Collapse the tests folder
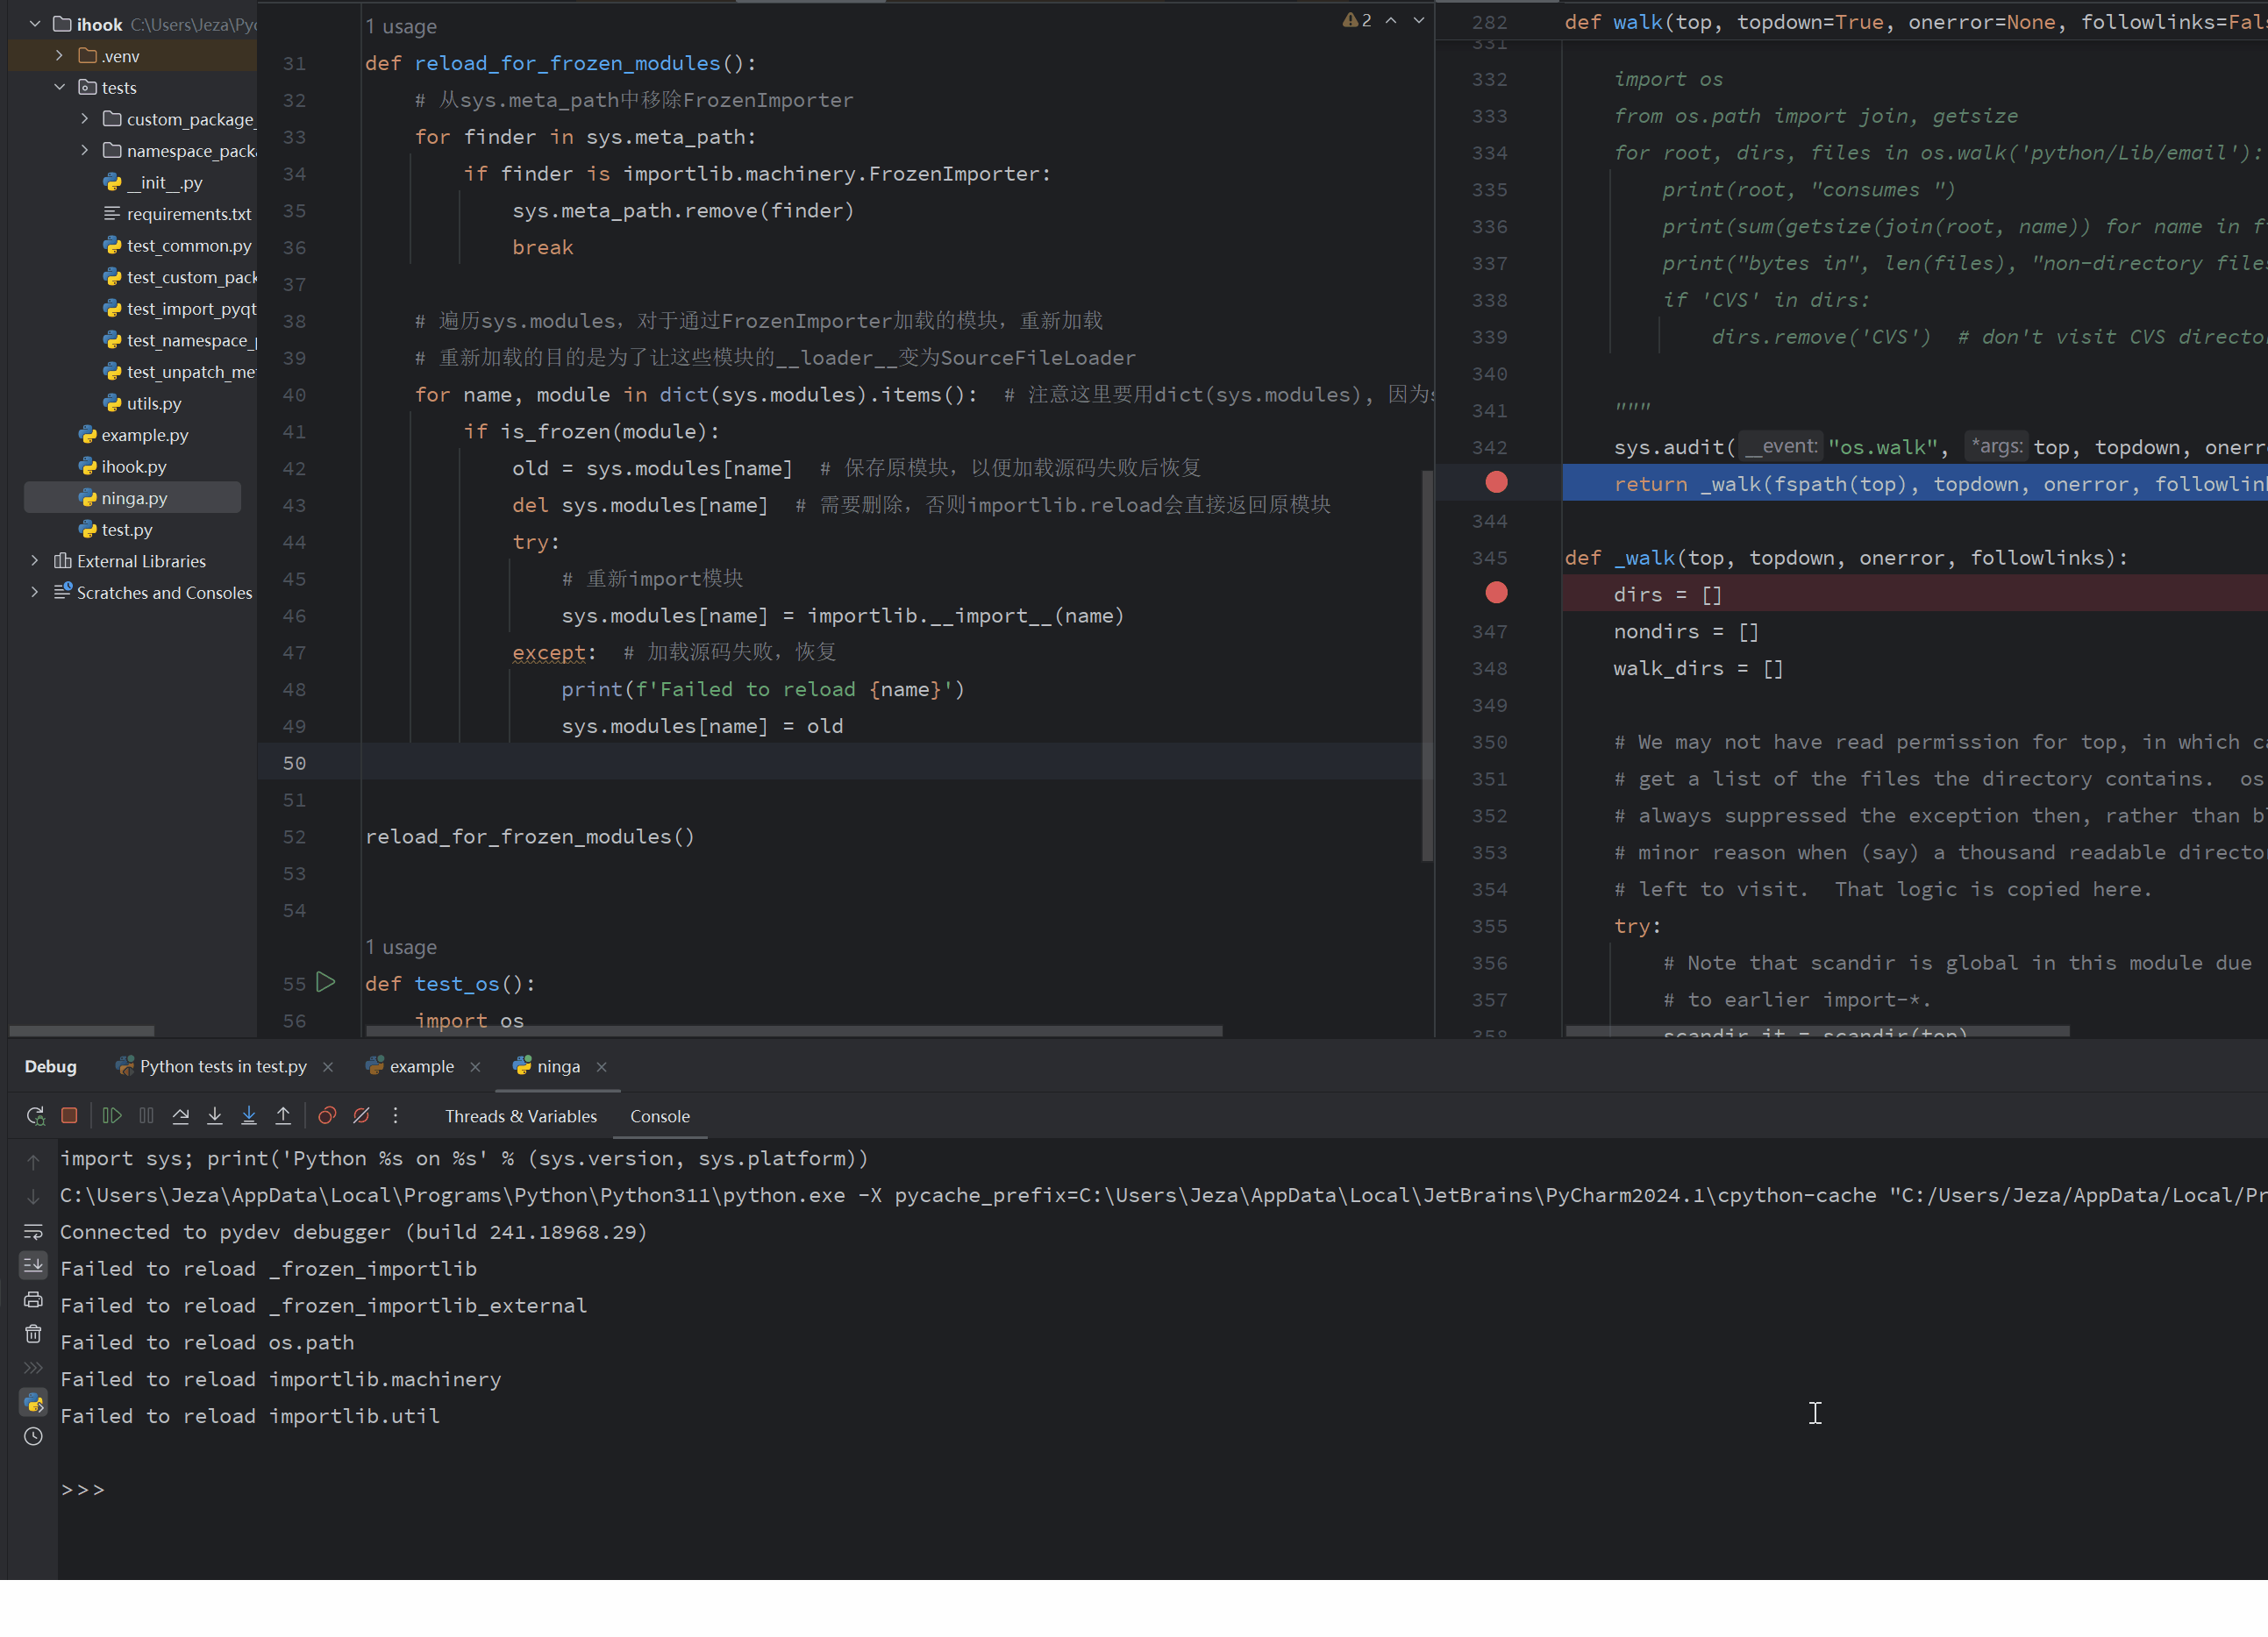The image size is (2268, 1637). [x=59, y=87]
